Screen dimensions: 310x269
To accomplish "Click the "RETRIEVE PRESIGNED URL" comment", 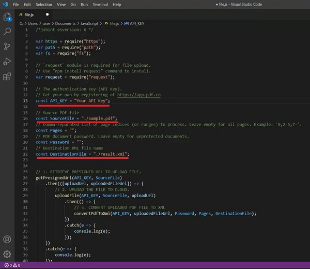I will point(88,172).
